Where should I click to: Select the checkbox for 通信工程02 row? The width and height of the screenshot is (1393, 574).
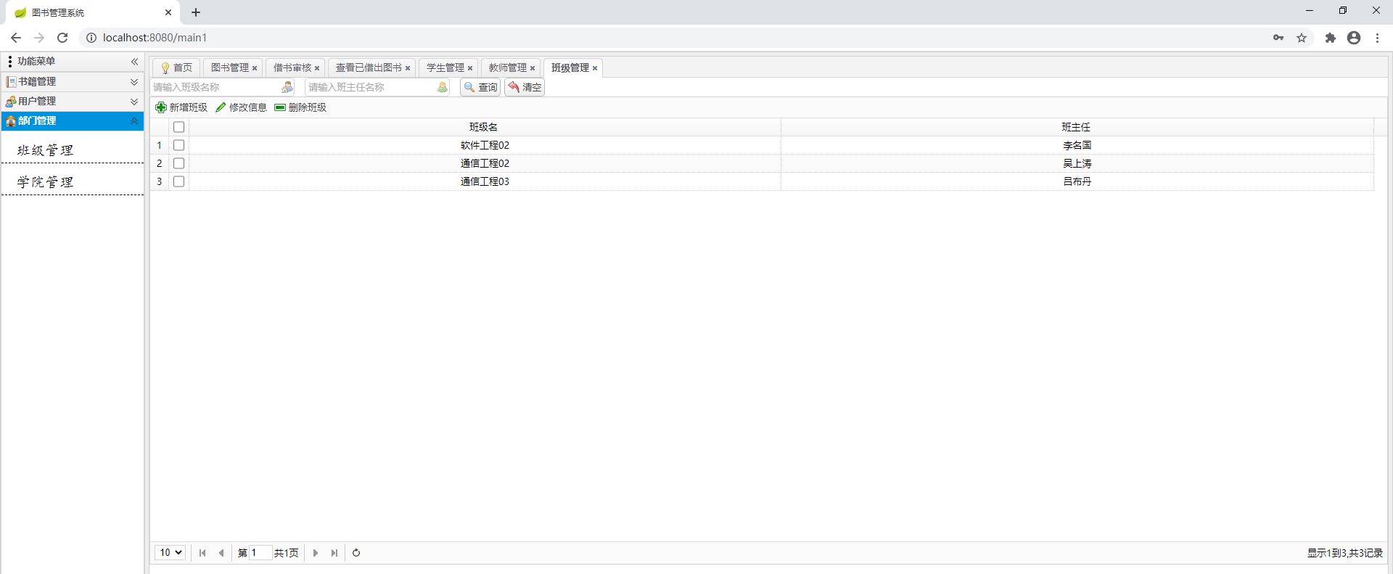tap(179, 163)
